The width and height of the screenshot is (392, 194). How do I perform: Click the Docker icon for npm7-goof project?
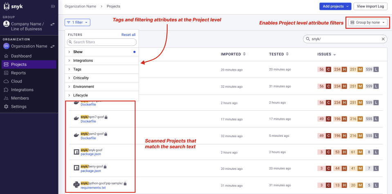76,119
